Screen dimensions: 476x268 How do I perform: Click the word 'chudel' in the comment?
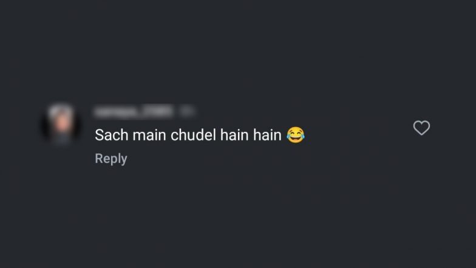[193, 135]
